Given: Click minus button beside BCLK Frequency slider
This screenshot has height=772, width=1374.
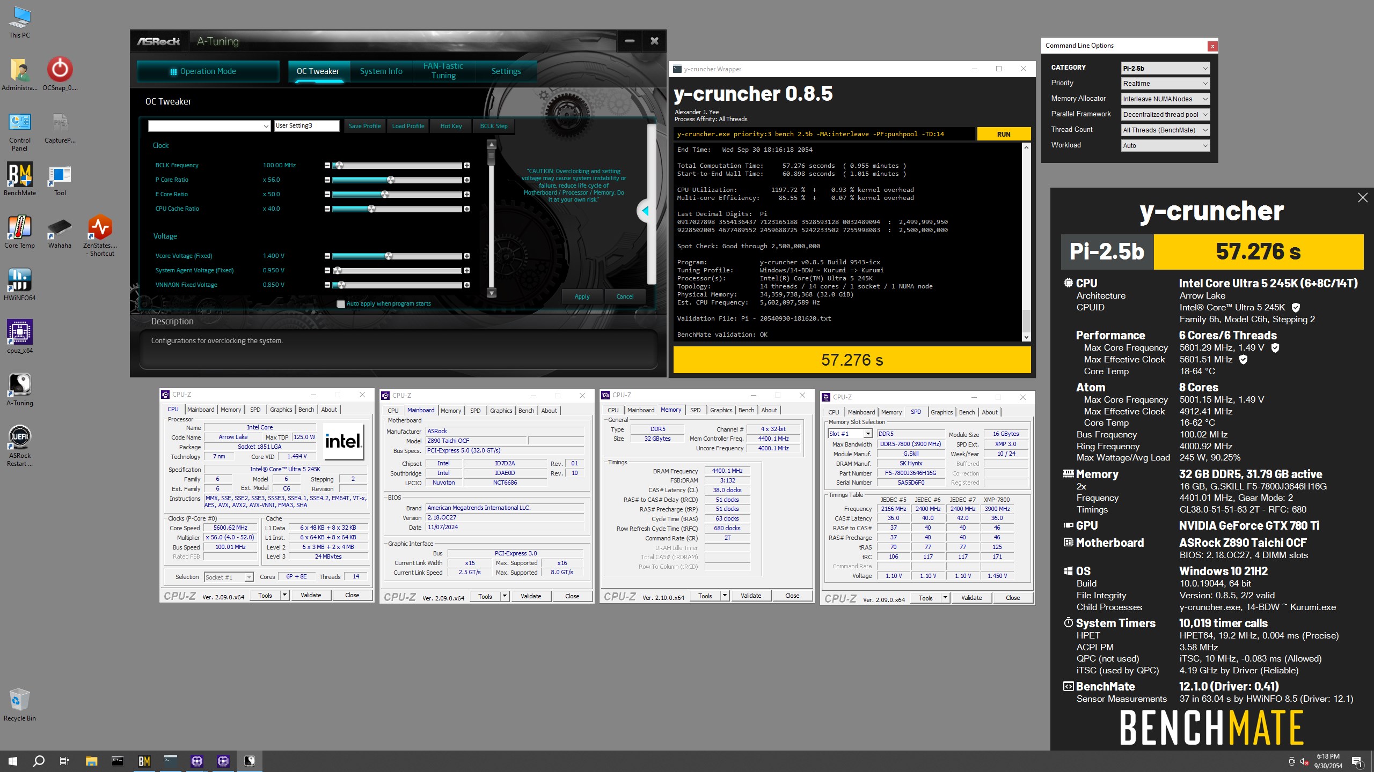Looking at the screenshot, I should coord(327,165).
